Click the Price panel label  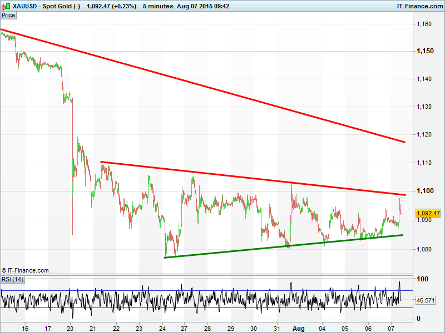point(8,16)
